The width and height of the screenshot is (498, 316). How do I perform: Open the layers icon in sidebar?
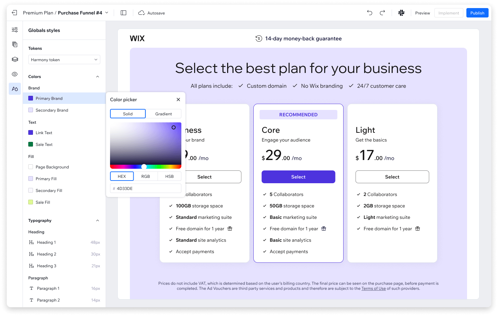[15, 59]
